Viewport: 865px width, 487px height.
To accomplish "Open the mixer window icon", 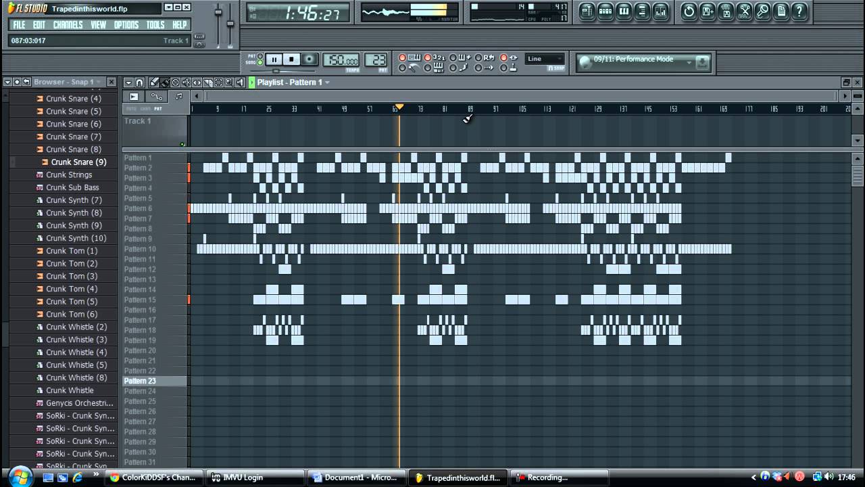I will coord(660,11).
